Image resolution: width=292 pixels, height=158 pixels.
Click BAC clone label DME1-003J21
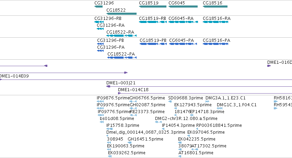[x=121, y=83]
